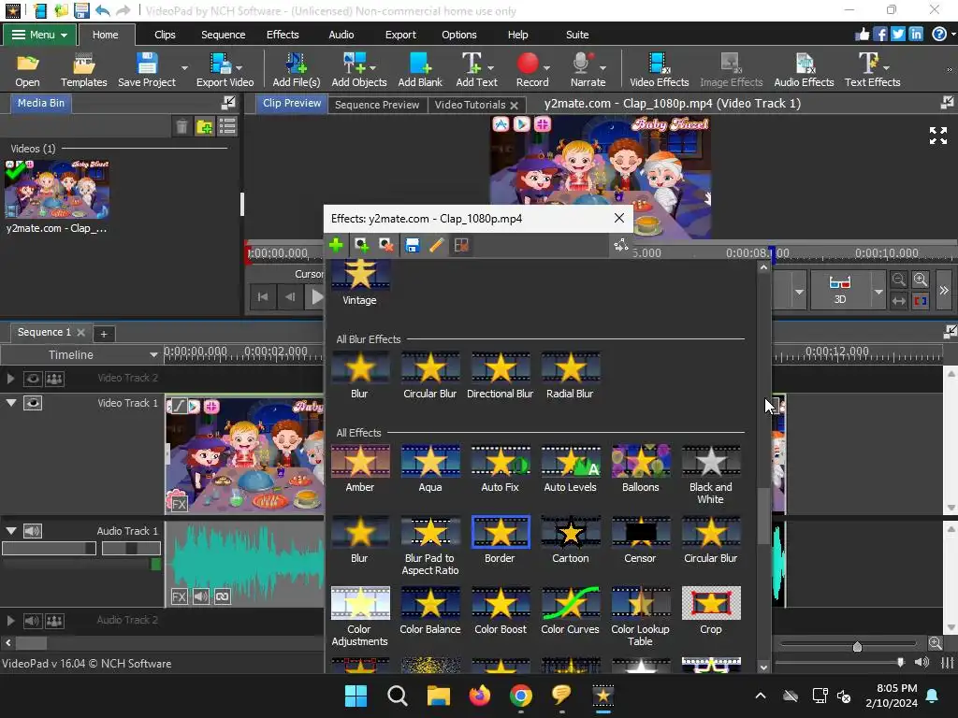The image size is (958, 718).
Task: Open the Effects menu tab
Action: tap(283, 35)
